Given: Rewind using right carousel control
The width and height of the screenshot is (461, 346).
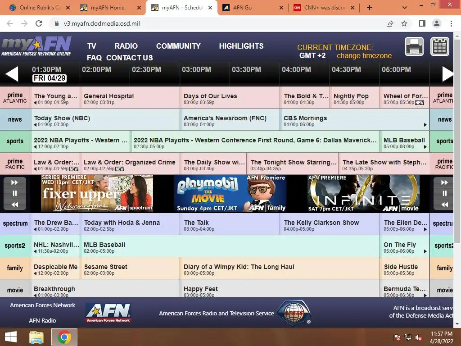Looking at the screenshot, I should pyautogui.click(x=444, y=205).
